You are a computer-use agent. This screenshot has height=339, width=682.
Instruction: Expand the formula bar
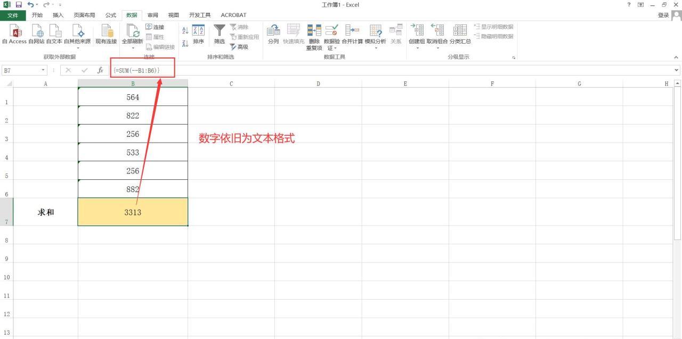[677, 70]
